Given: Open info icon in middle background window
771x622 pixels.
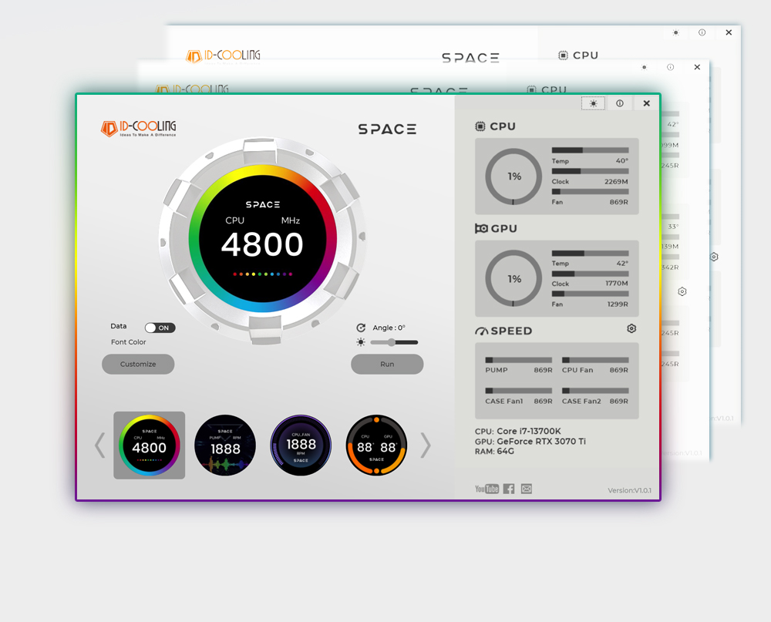Looking at the screenshot, I should [x=670, y=67].
